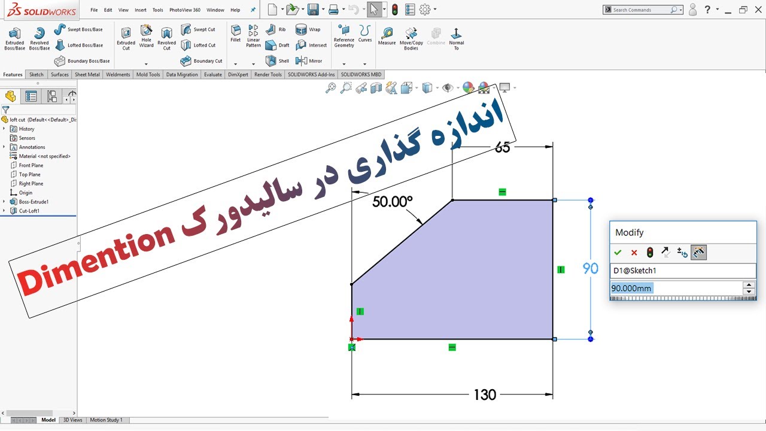
Task: Click rebuild traffic light in Modify dialog
Action: 649,253
